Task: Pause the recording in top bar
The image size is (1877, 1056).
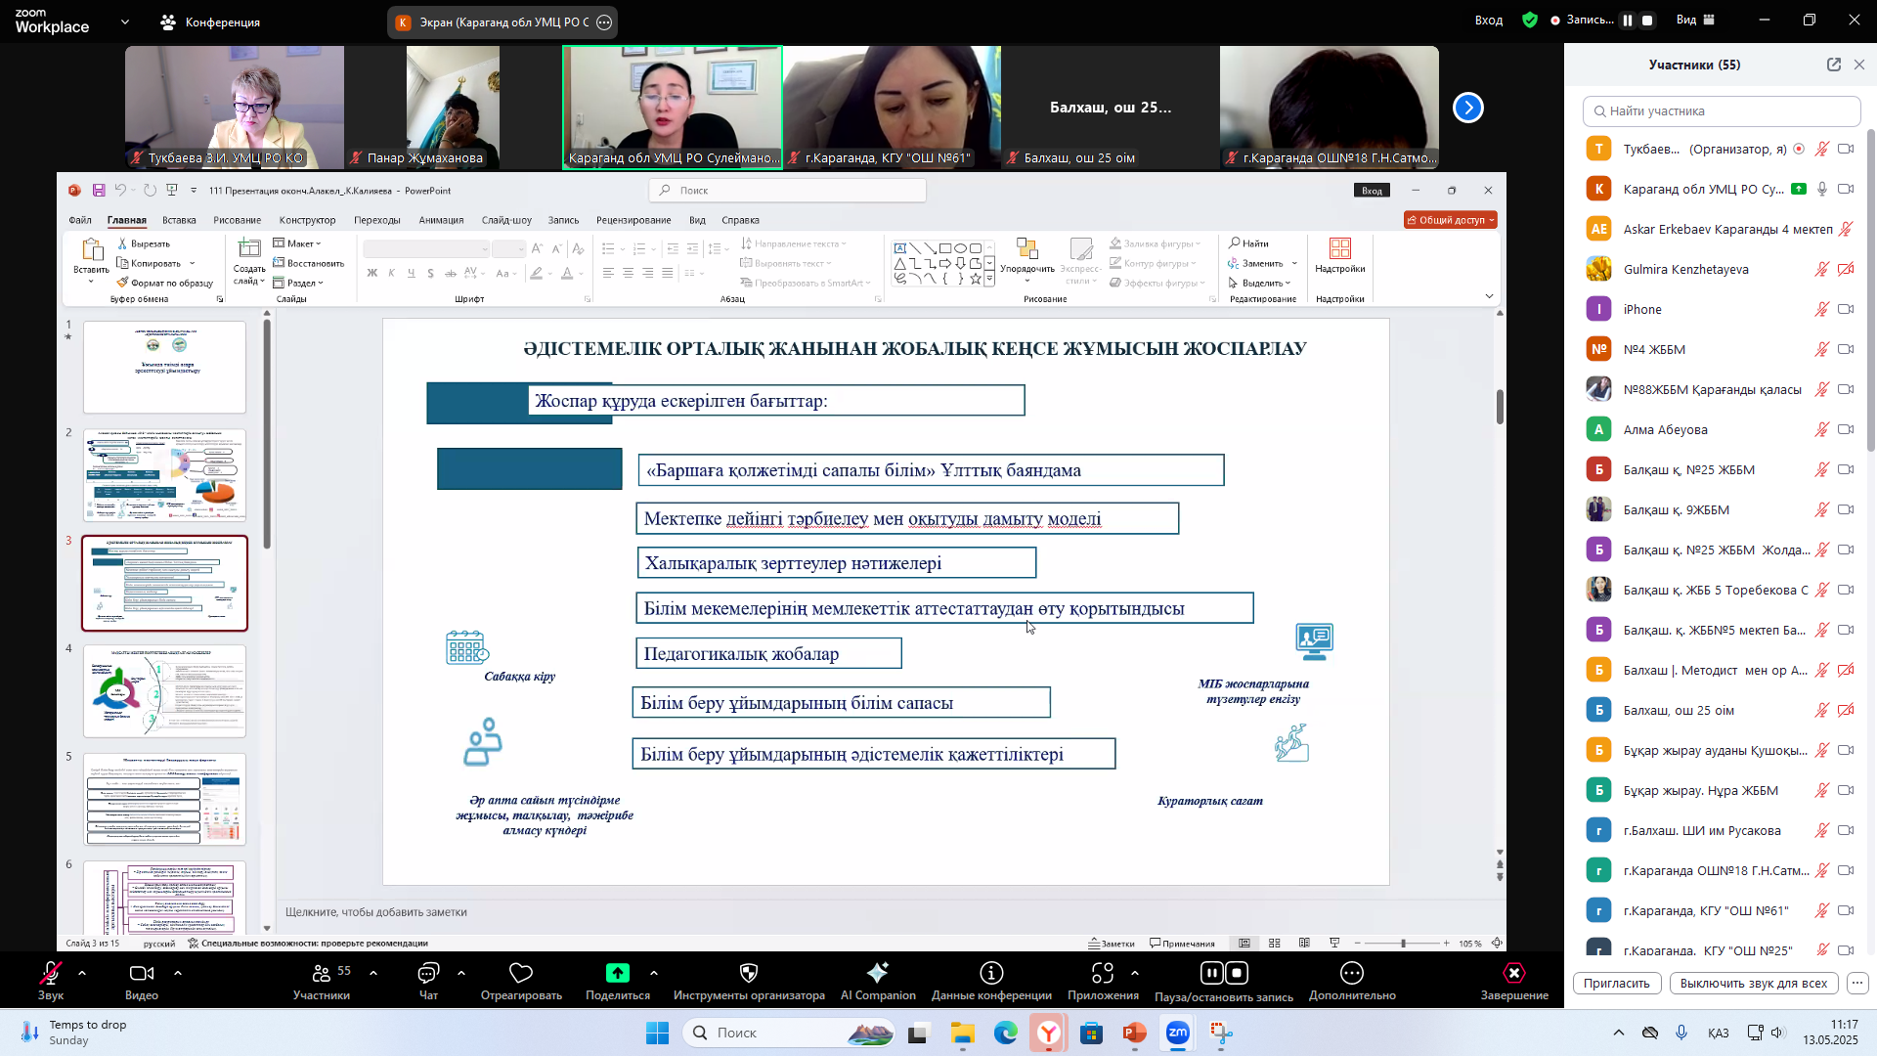Action: [x=1628, y=21]
